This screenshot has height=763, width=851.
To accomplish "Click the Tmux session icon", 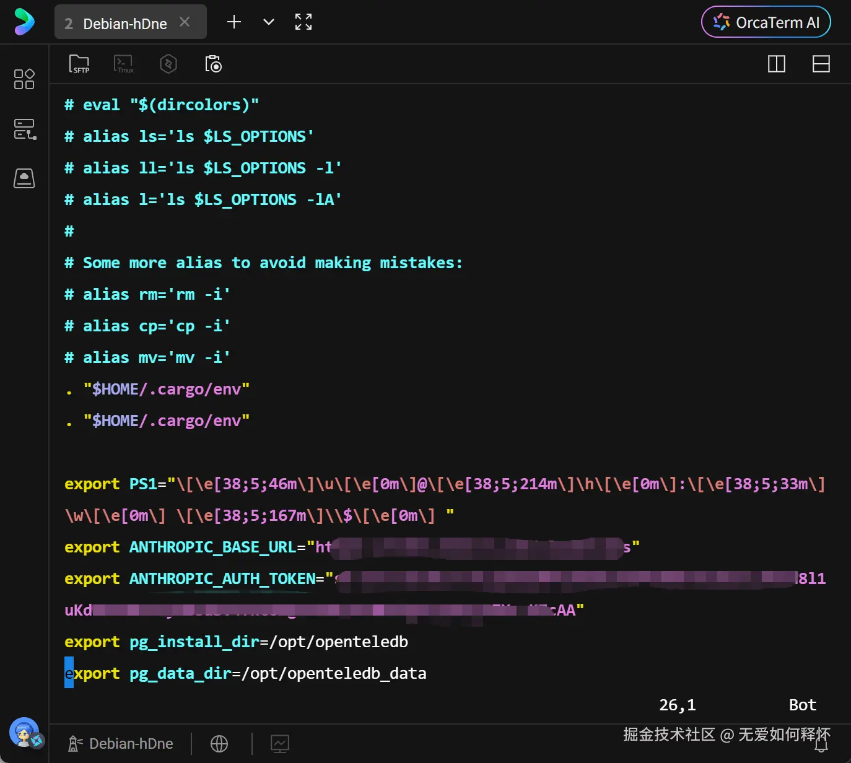I will pyautogui.click(x=124, y=64).
